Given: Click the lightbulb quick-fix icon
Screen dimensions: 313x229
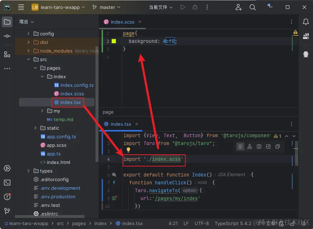Looking at the screenshot, I should point(128,150).
